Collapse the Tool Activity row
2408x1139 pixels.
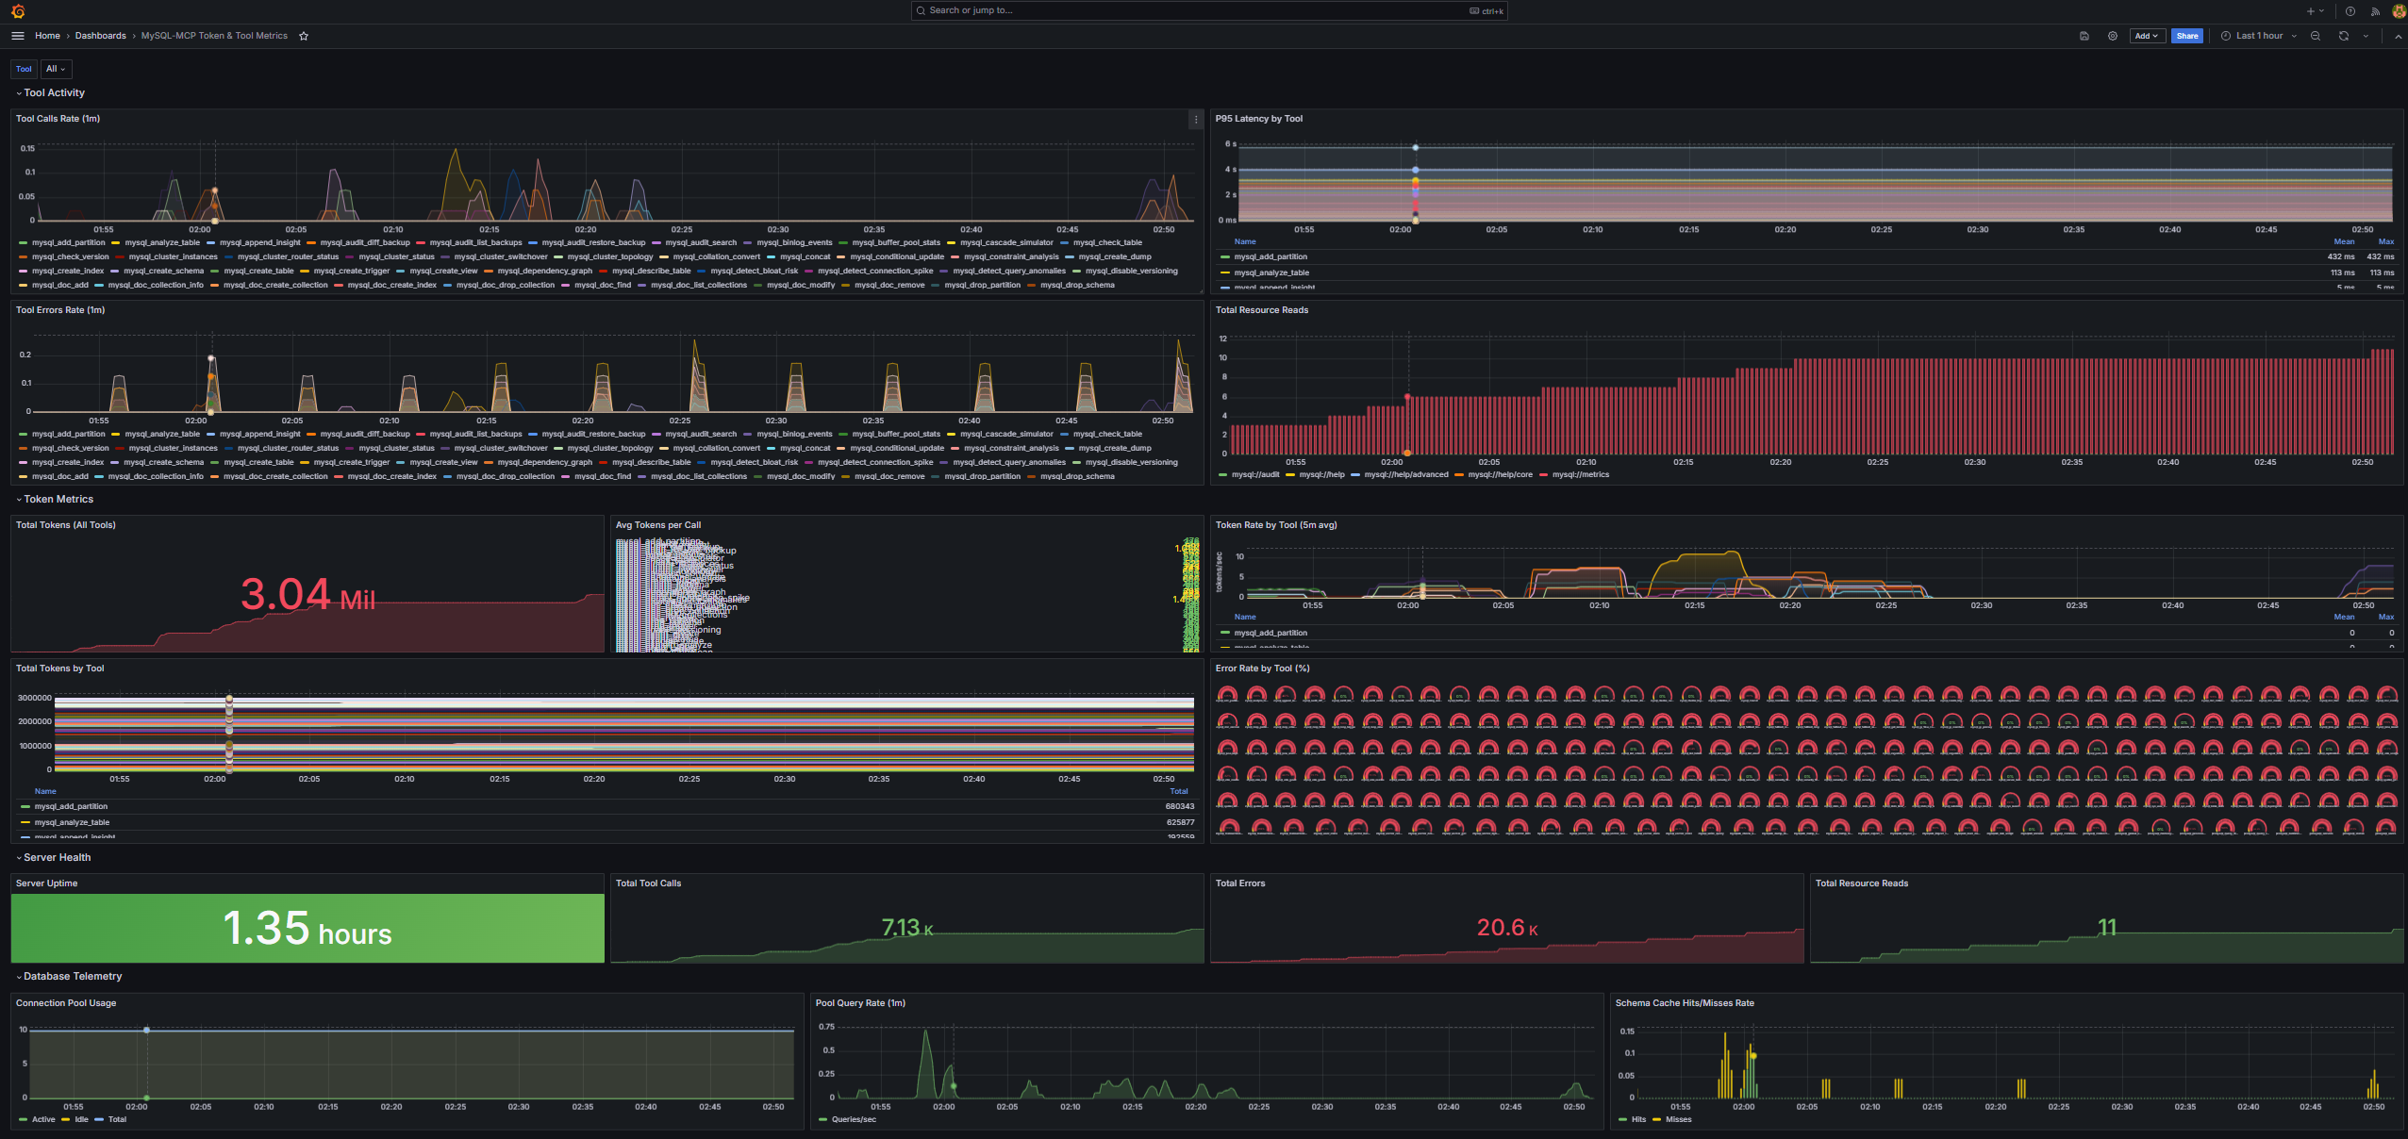tap(51, 92)
